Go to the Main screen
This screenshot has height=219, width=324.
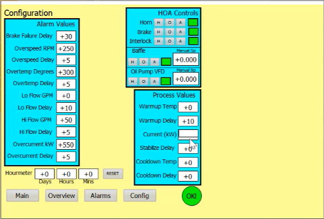click(23, 196)
